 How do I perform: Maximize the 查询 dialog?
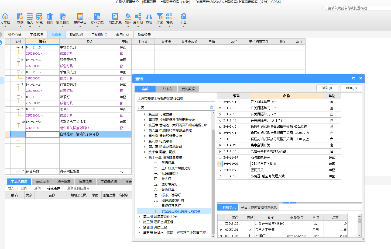coord(354,78)
